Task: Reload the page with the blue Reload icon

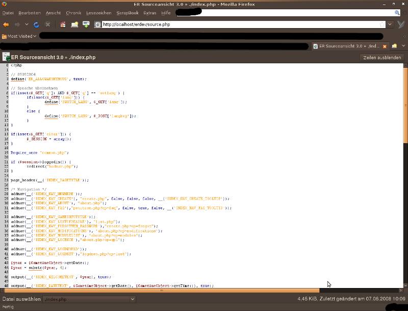Action: (x=36, y=25)
